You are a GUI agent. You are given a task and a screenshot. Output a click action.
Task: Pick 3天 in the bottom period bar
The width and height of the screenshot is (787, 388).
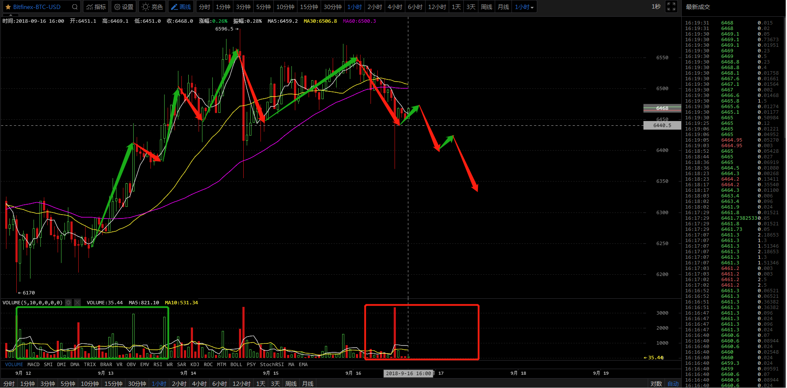coord(276,384)
